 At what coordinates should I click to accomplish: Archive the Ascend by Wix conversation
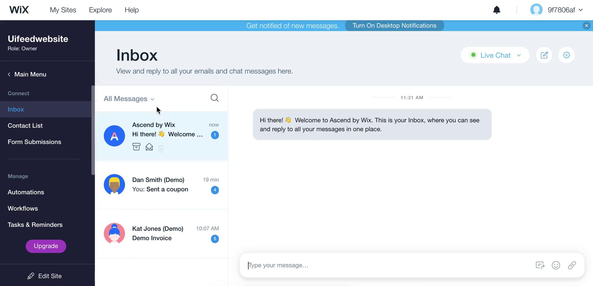tap(136, 147)
